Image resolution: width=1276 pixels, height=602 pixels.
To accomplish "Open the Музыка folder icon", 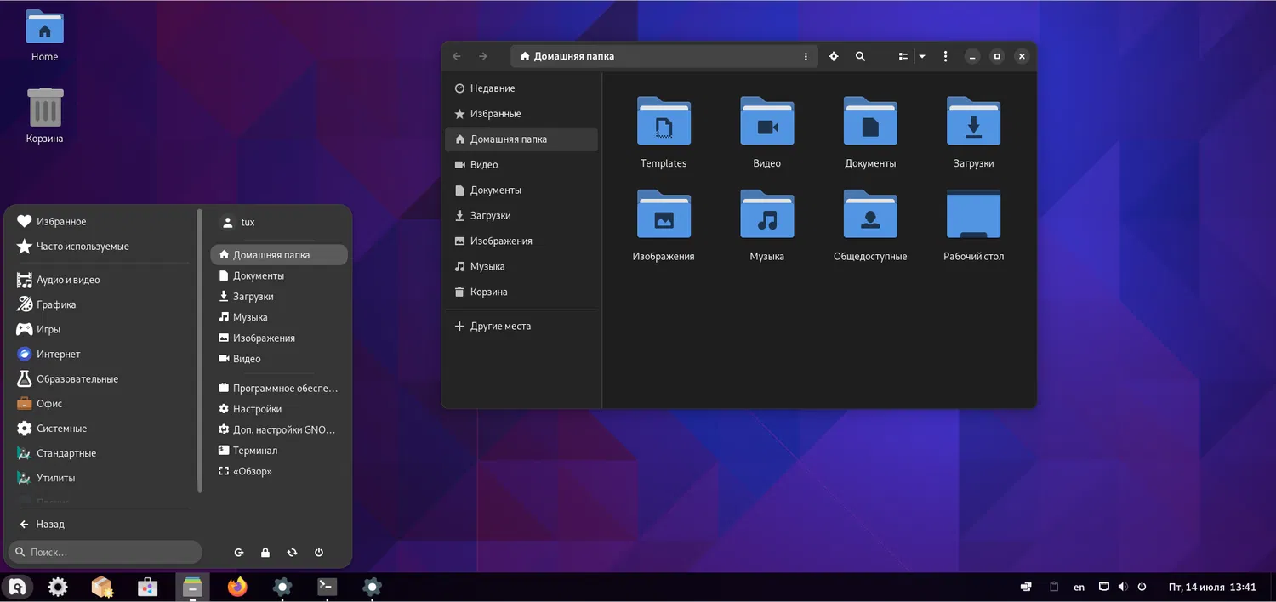I will coord(766,214).
